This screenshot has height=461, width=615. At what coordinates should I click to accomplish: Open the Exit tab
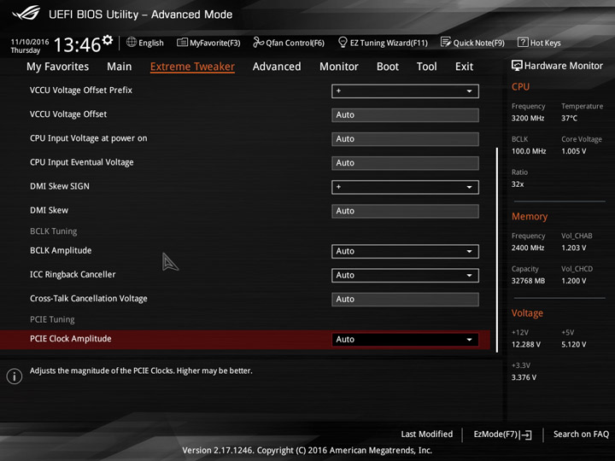pos(464,67)
